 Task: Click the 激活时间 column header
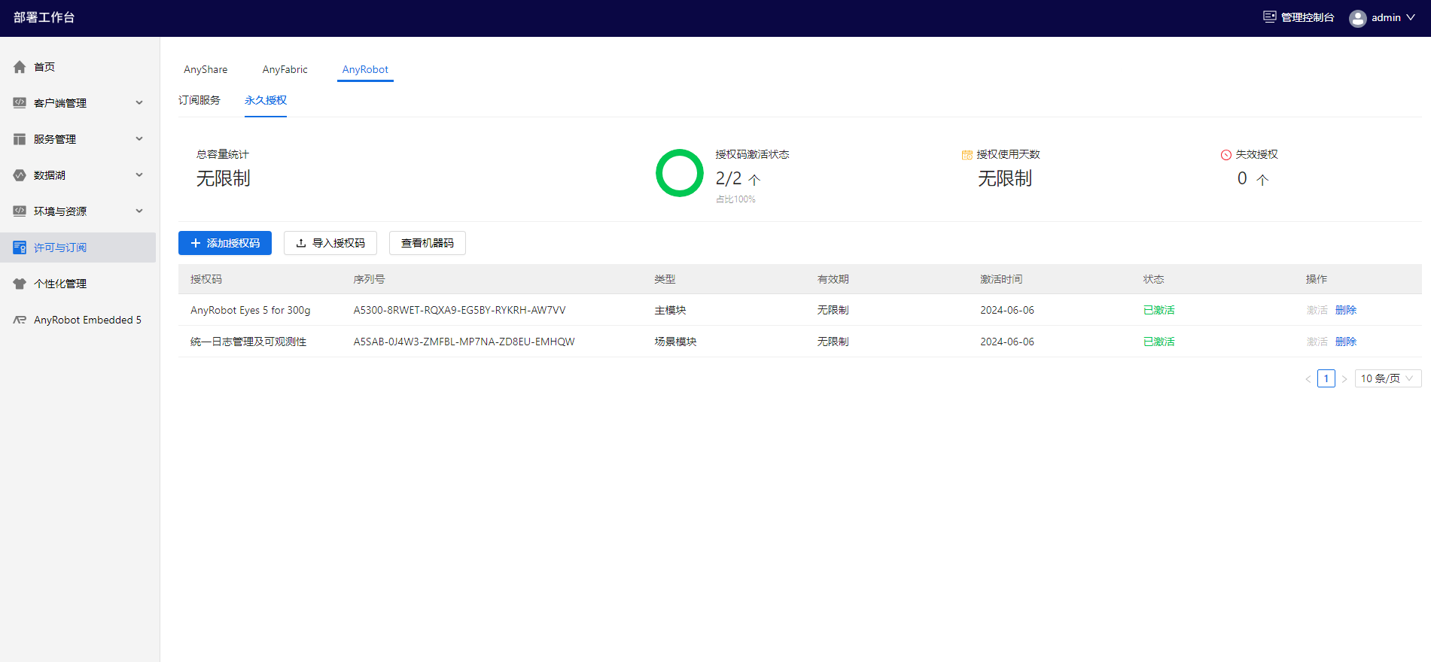pos(1001,279)
